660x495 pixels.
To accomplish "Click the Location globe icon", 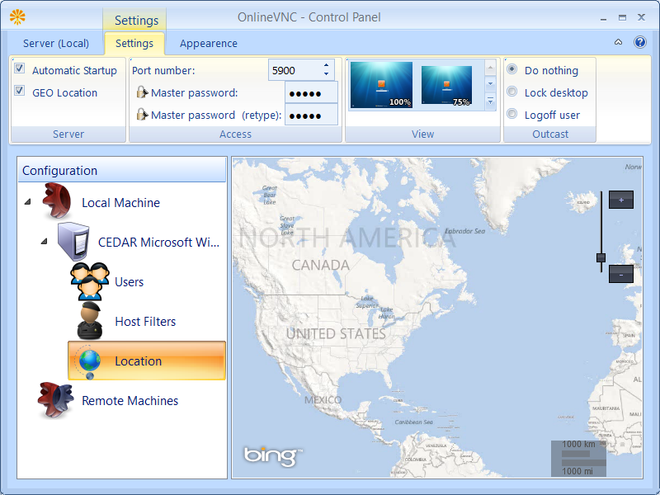I will (x=89, y=361).
